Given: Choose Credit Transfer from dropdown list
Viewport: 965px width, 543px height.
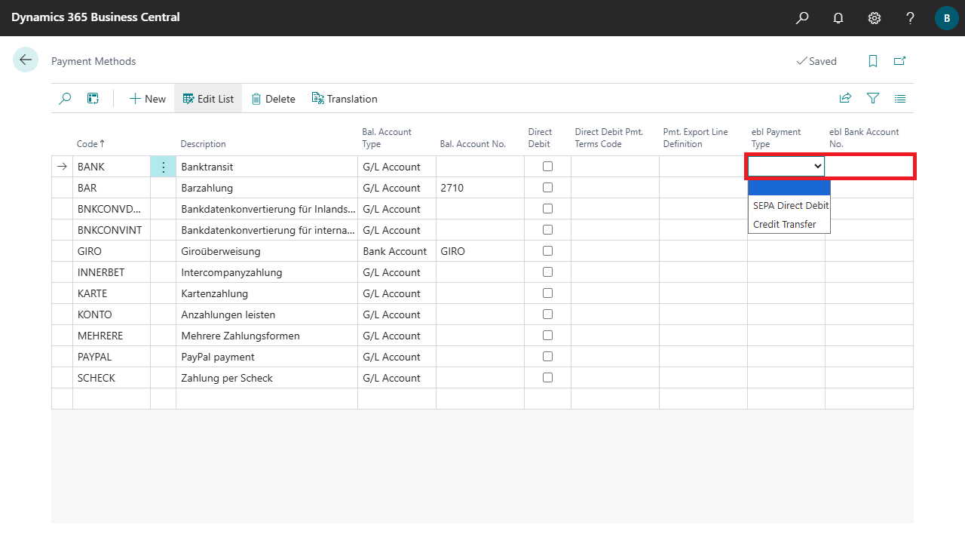Looking at the screenshot, I should [x=784, y=224].
